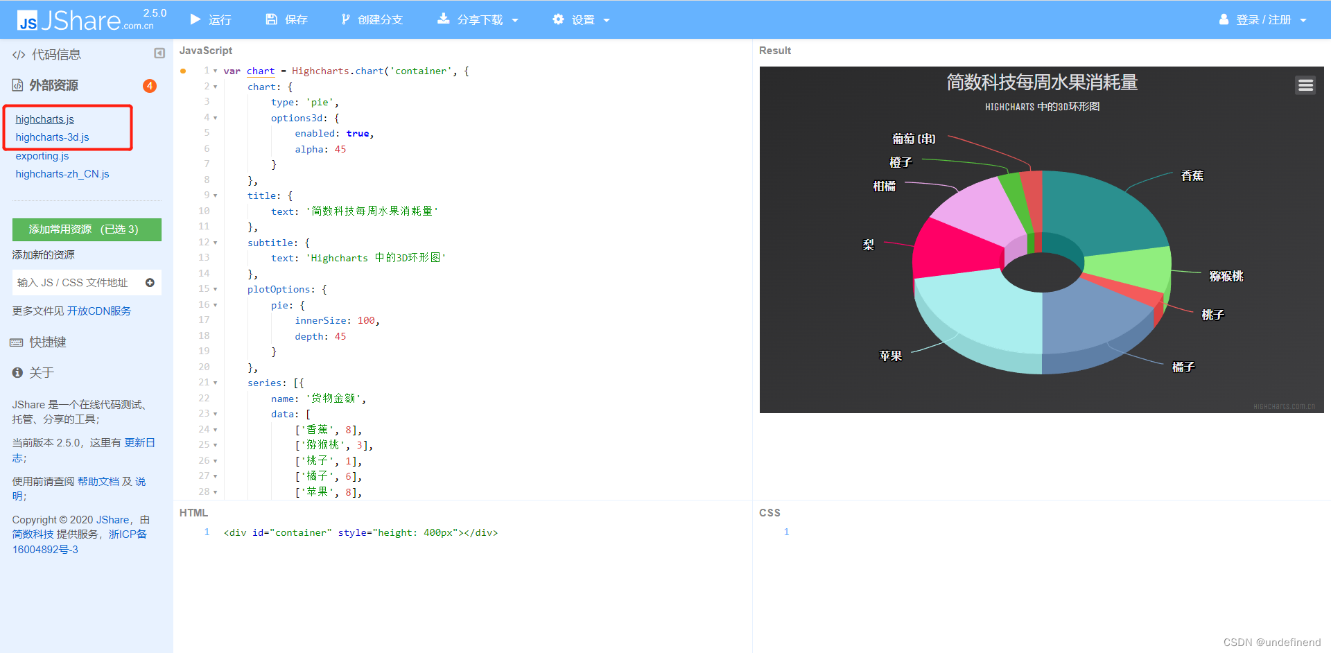Open the 外部资源 section
Image resolution: width=1331 pixels, height=653 pixels.
click(45, 85)
